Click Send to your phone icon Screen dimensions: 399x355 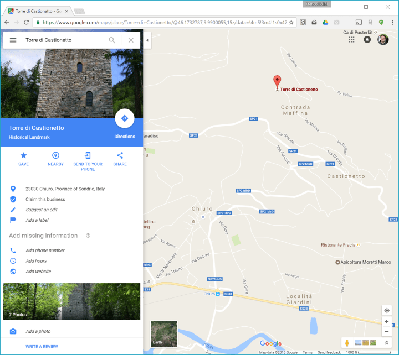pyautogui.click(x=88, y=155)
